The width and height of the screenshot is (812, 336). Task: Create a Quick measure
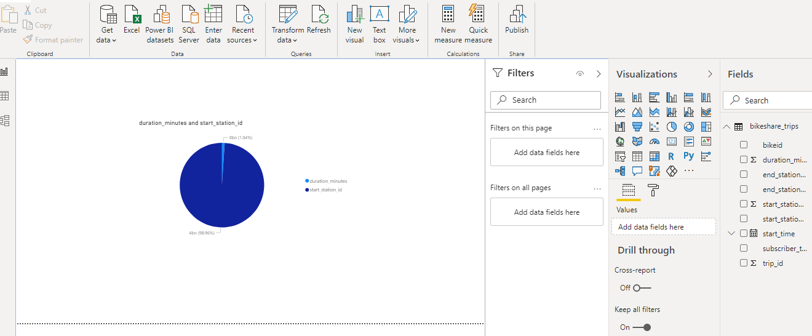[x=478, y=24]
